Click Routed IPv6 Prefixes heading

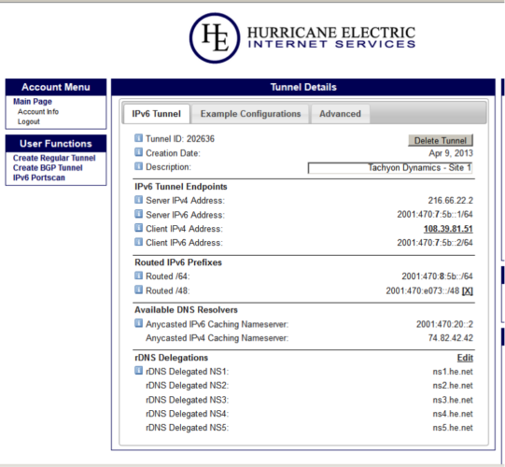point(178,262)
